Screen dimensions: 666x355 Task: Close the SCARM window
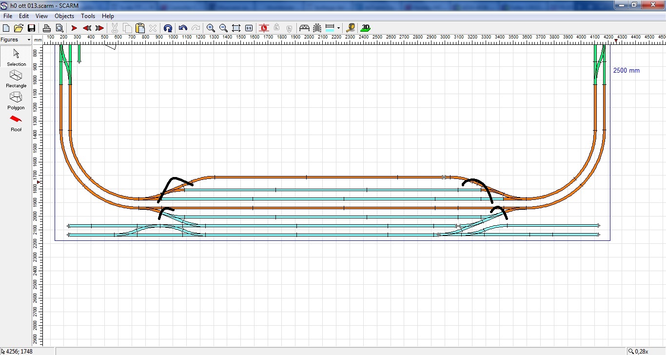pyautogui.click(x=652, y=4)
